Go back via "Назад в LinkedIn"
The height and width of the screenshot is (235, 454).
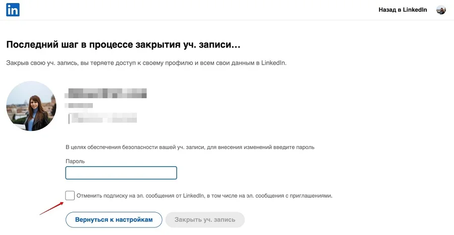click(403, 10)
